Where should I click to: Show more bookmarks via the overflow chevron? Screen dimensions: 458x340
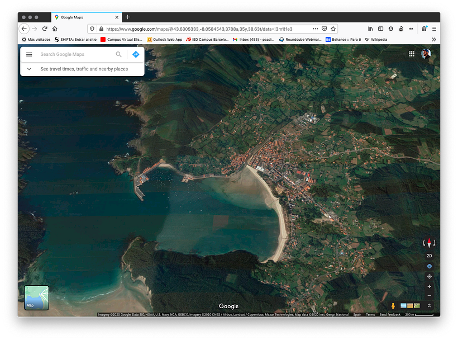435,40
